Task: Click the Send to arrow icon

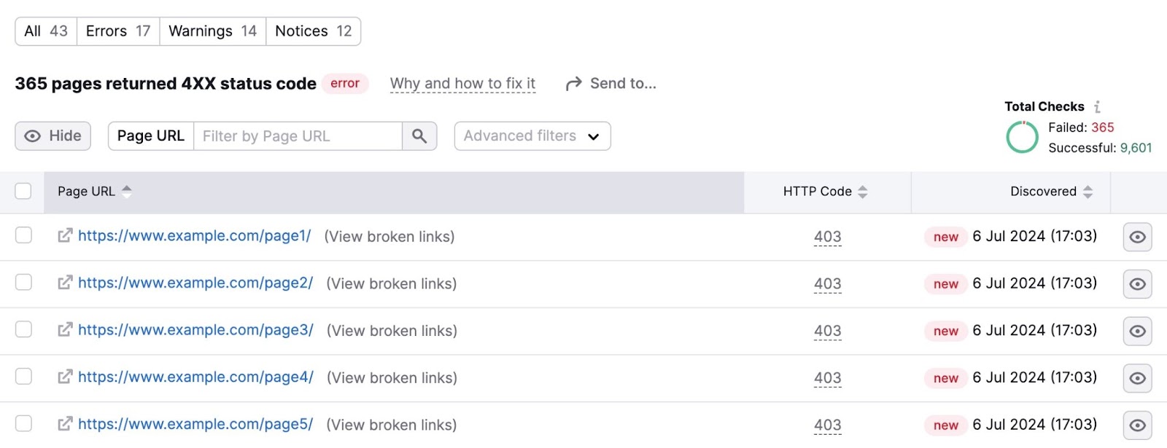Action: (574, 84)
